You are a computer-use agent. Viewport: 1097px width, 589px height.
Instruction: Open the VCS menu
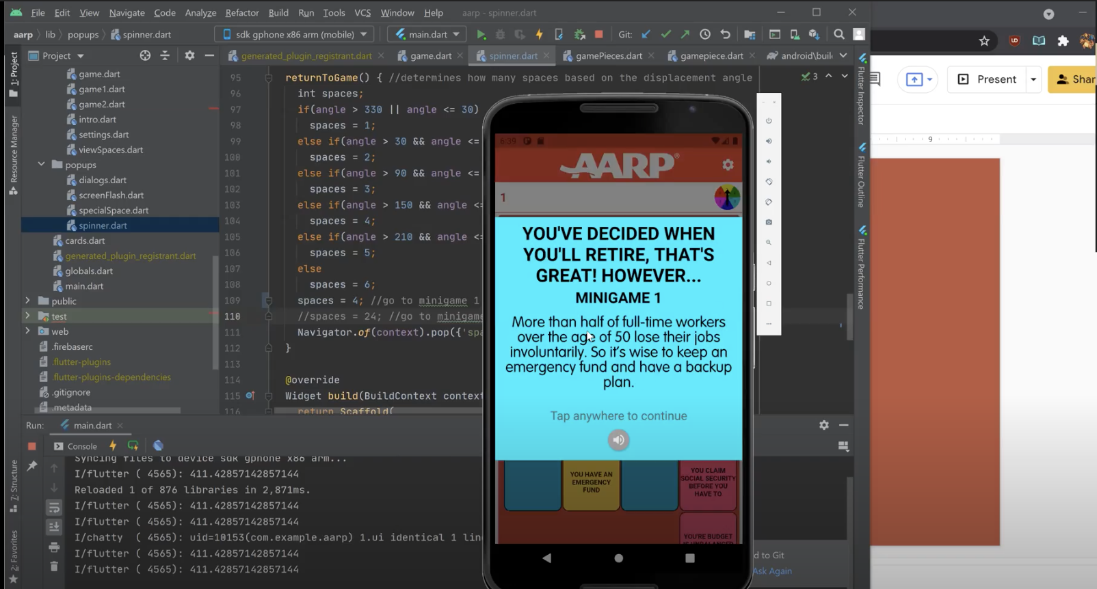click(362, 12)
